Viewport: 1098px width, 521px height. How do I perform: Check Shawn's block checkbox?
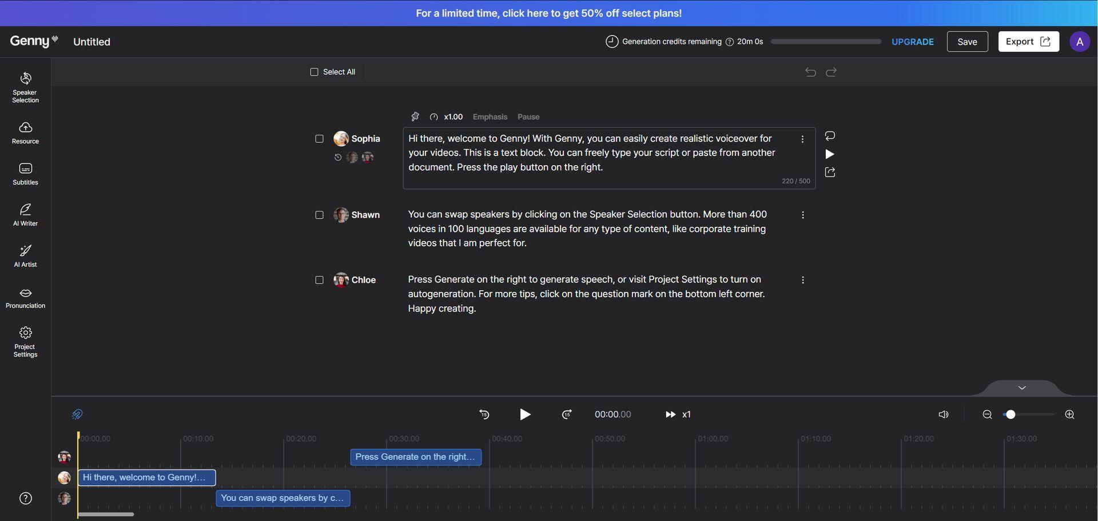(319, 215)
